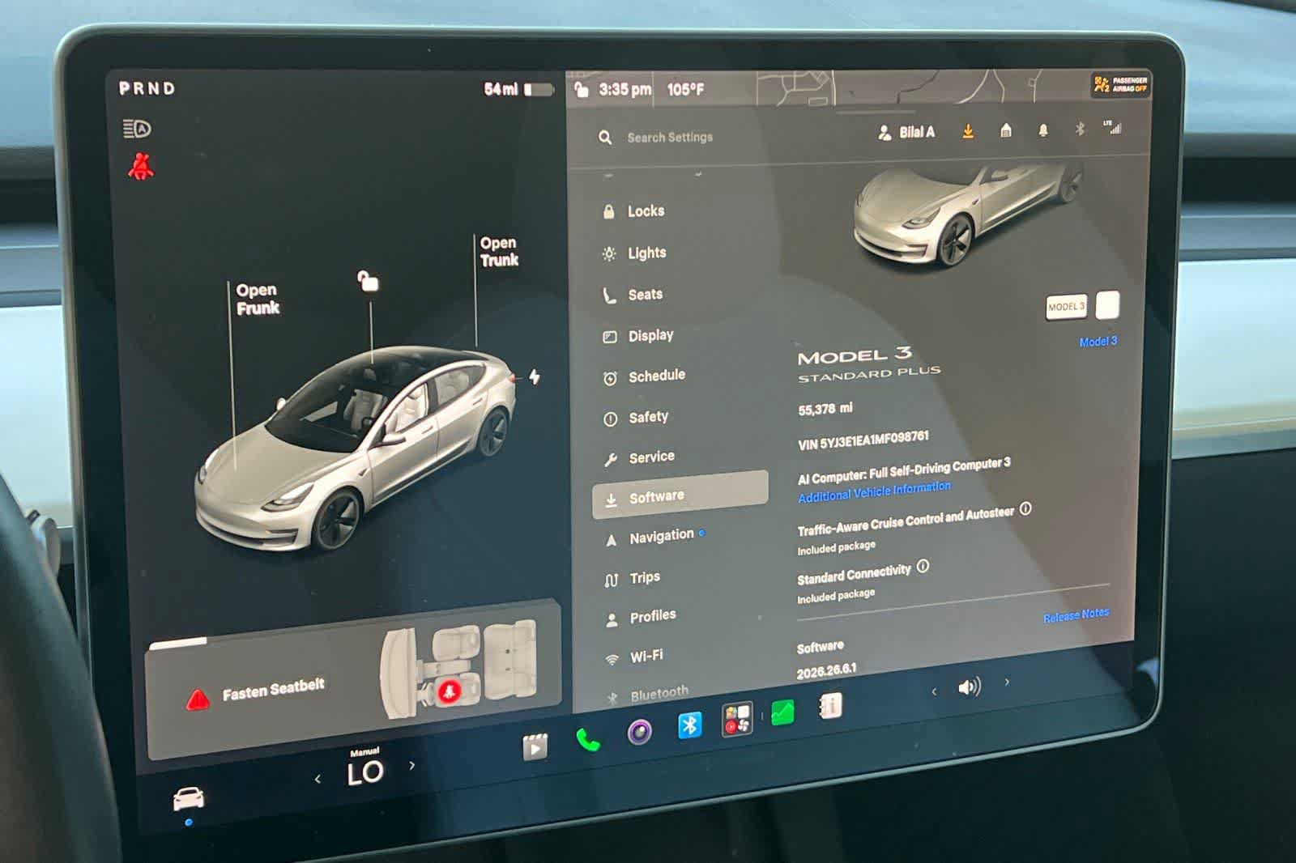Image resolution: width=1296 pixels, height=863 pixels.
Task: Open notifications bell in header
Action: pos(1043,130)
